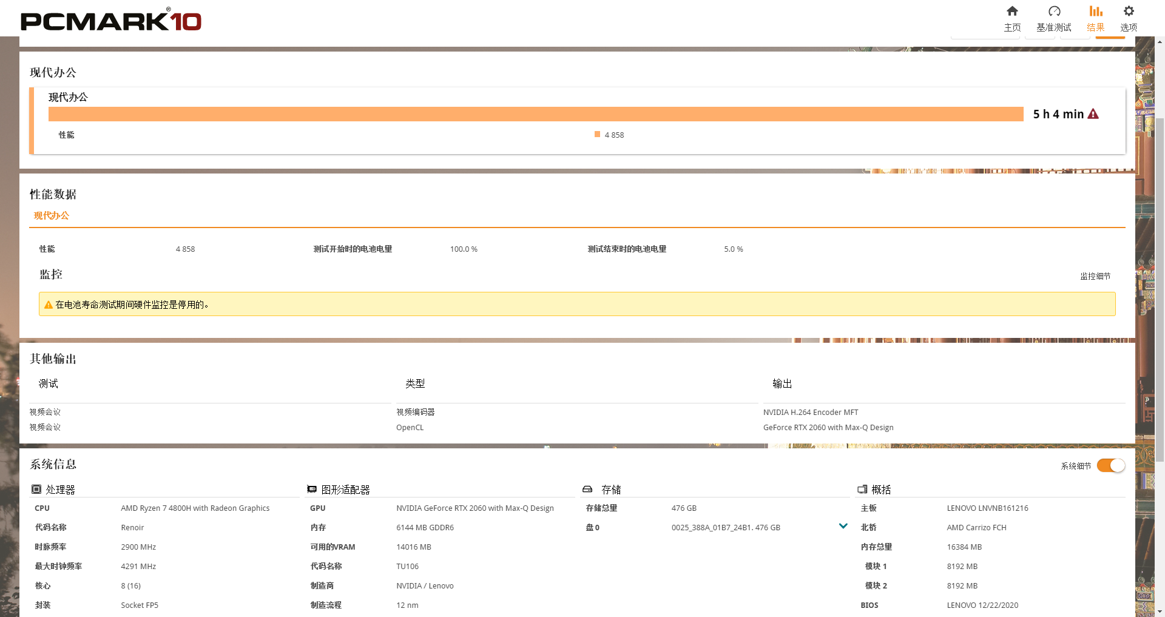
Task: Click the PCMARK 10 logo
Action: (110, 19)
